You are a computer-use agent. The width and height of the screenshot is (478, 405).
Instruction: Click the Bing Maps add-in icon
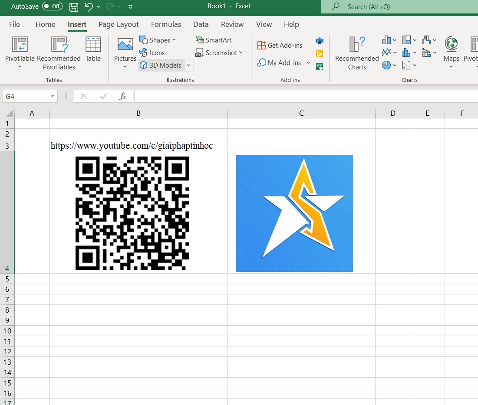coord(320,54)
